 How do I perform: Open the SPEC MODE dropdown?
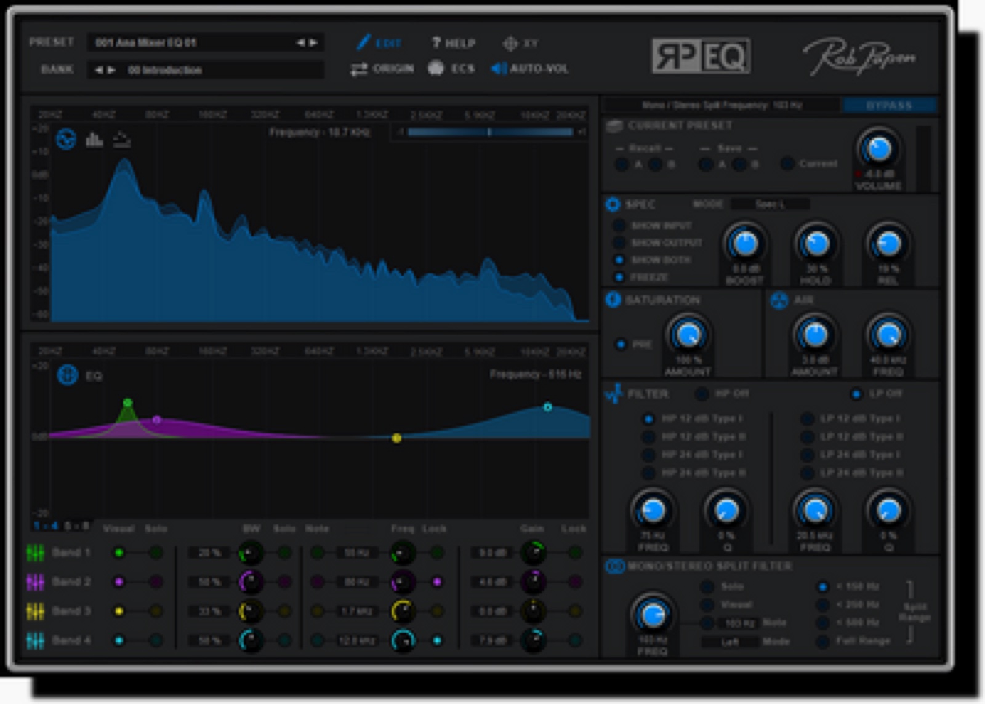pos(770,204)
